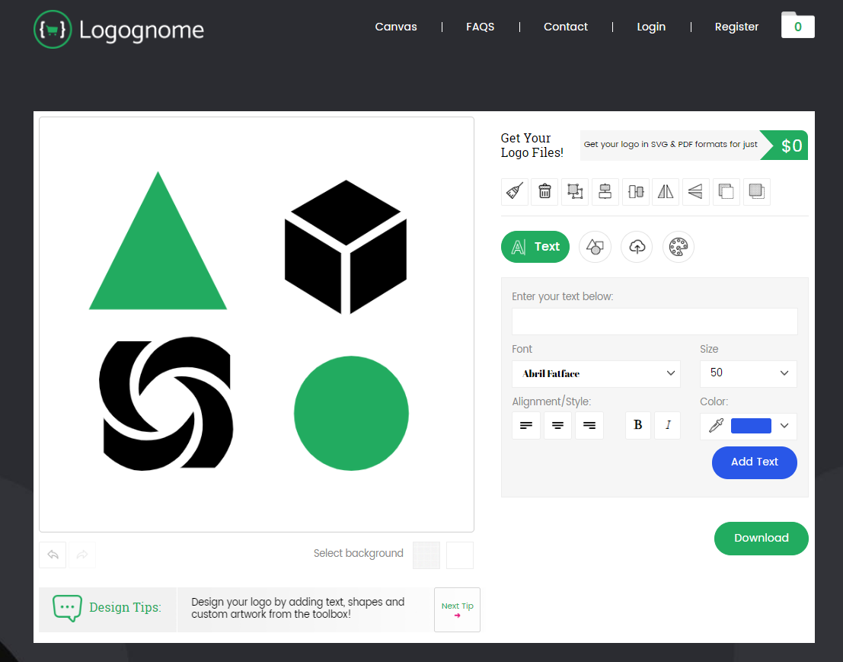The width and height of the screenshot is (843, 662).
Task: Click the text entry field
Action: coord(654,321)
